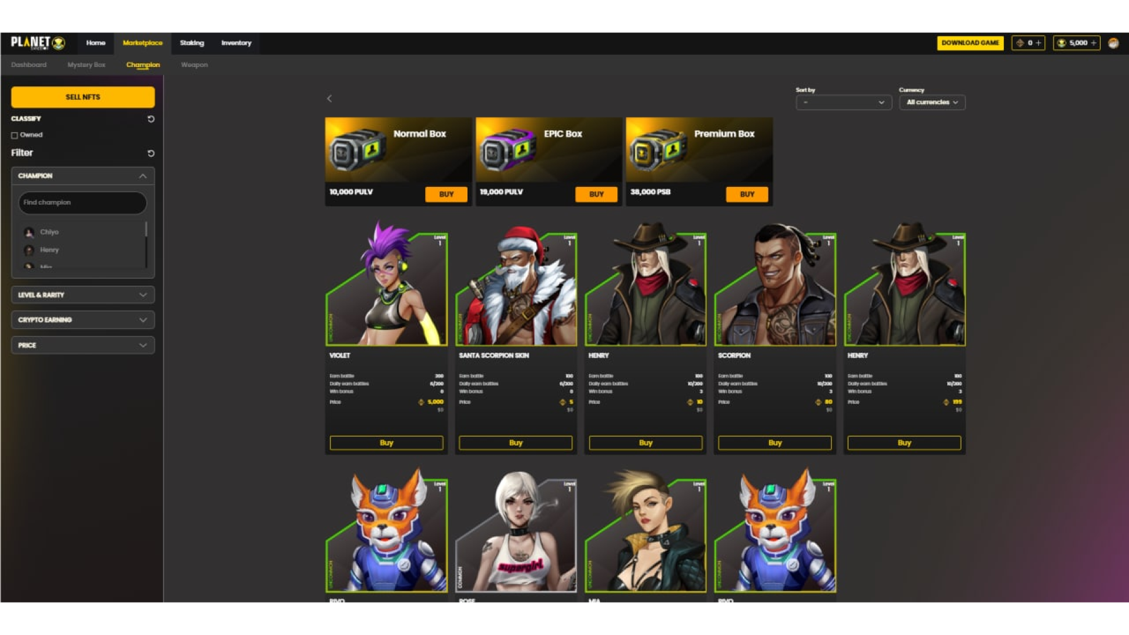Select Henry in the champion filter list
Image resolution: width=1129 pixels, height=635 pixels.
coord(49,249)
